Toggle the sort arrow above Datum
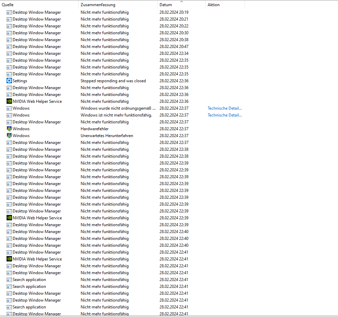The height and width of the screenshot is (317, 338). [x=182, y=1]
